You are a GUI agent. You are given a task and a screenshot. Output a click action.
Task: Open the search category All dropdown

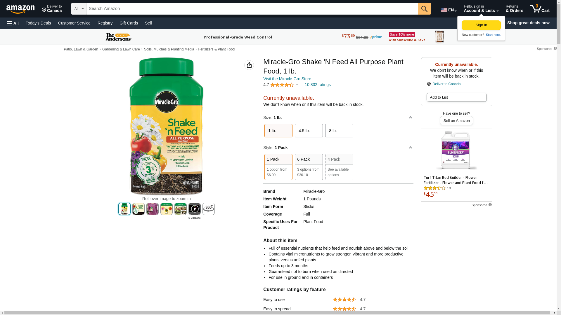(x=79, y=9)
